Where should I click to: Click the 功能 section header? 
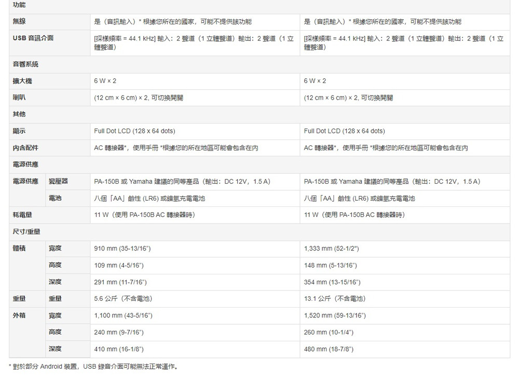pos(19,5)
